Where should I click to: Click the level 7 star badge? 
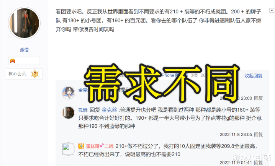coord(35,74)
